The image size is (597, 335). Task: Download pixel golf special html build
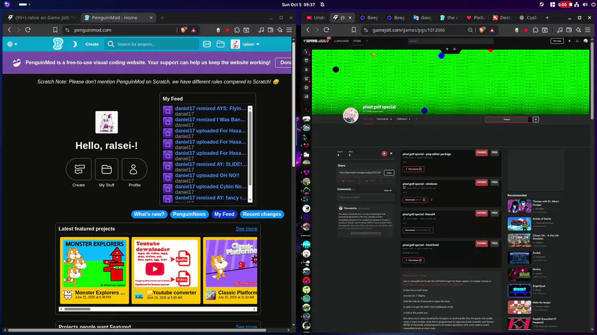pos(413,260)
